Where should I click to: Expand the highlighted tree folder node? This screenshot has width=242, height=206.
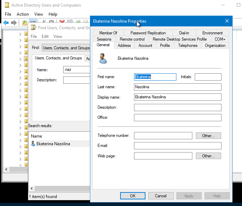tap(20, 59)
